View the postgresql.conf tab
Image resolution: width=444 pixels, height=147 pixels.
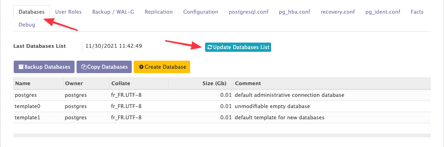point(249,12)
